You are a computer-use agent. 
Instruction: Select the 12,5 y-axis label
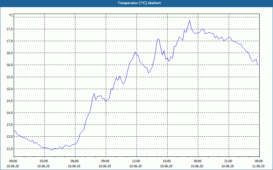(10, 149)
